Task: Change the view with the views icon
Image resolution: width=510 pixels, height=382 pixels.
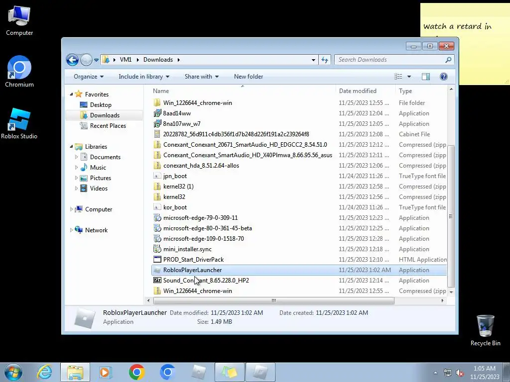Action: (x=398, y=77)
